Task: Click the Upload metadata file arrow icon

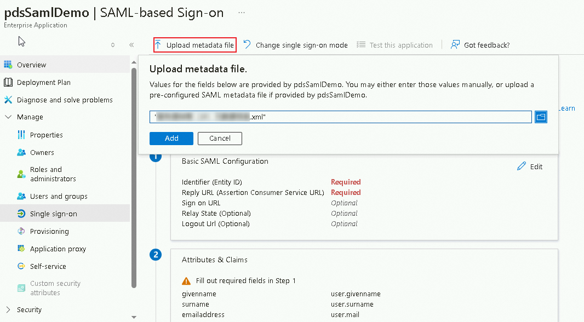Action: pyautogui.click(x=158, y=45)
